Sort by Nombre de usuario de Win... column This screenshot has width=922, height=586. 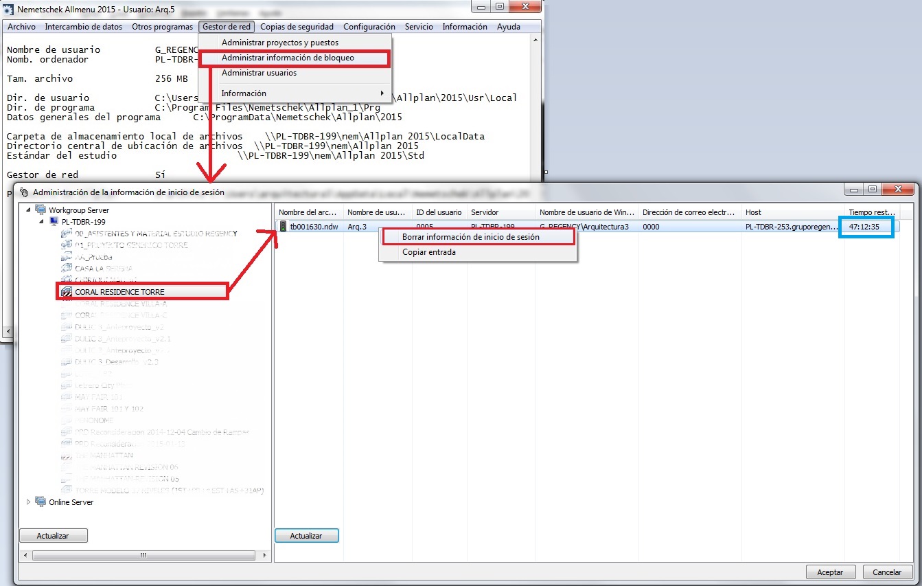pyautogui.click(x=587, y=212)
